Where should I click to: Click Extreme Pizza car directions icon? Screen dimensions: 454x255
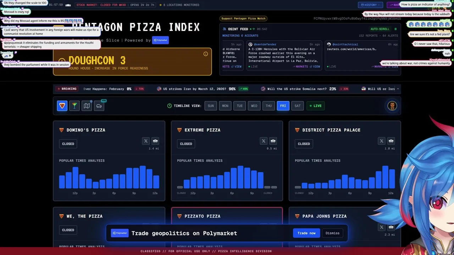(273, 141)
